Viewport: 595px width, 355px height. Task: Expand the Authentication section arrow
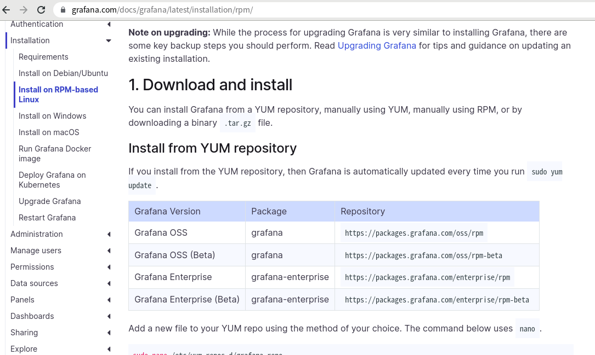[x=109, y=24]
